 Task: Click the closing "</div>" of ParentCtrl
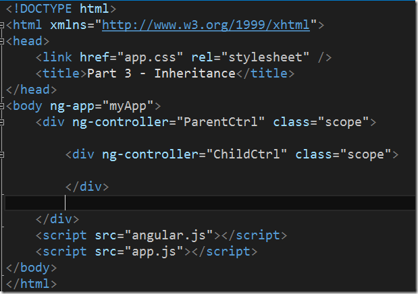click(57, 219)
